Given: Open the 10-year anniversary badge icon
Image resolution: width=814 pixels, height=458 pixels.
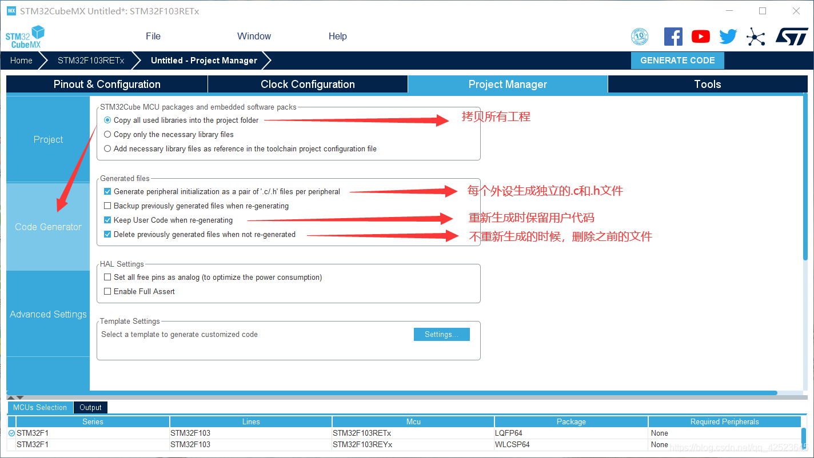Looking at the screenshot, I should (x=640, y=37).
